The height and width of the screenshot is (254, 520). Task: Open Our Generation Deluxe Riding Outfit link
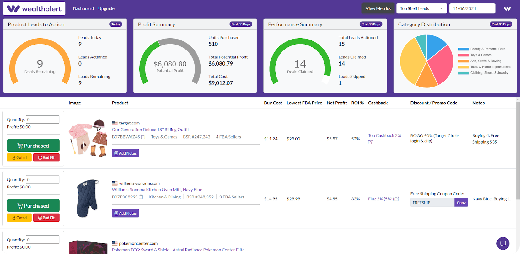(x=150, y=130)
